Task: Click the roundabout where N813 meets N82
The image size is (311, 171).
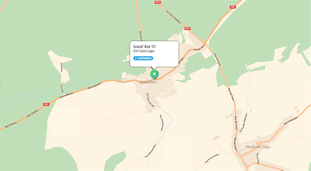Action: pos(205,43)
